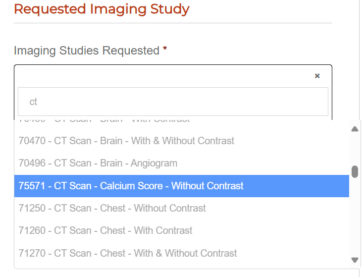Choose 71260 CT Scan Chest With Contrast
The image size is (363, 277).
pos(105,230)
